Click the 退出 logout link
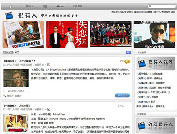 [173, 12]
